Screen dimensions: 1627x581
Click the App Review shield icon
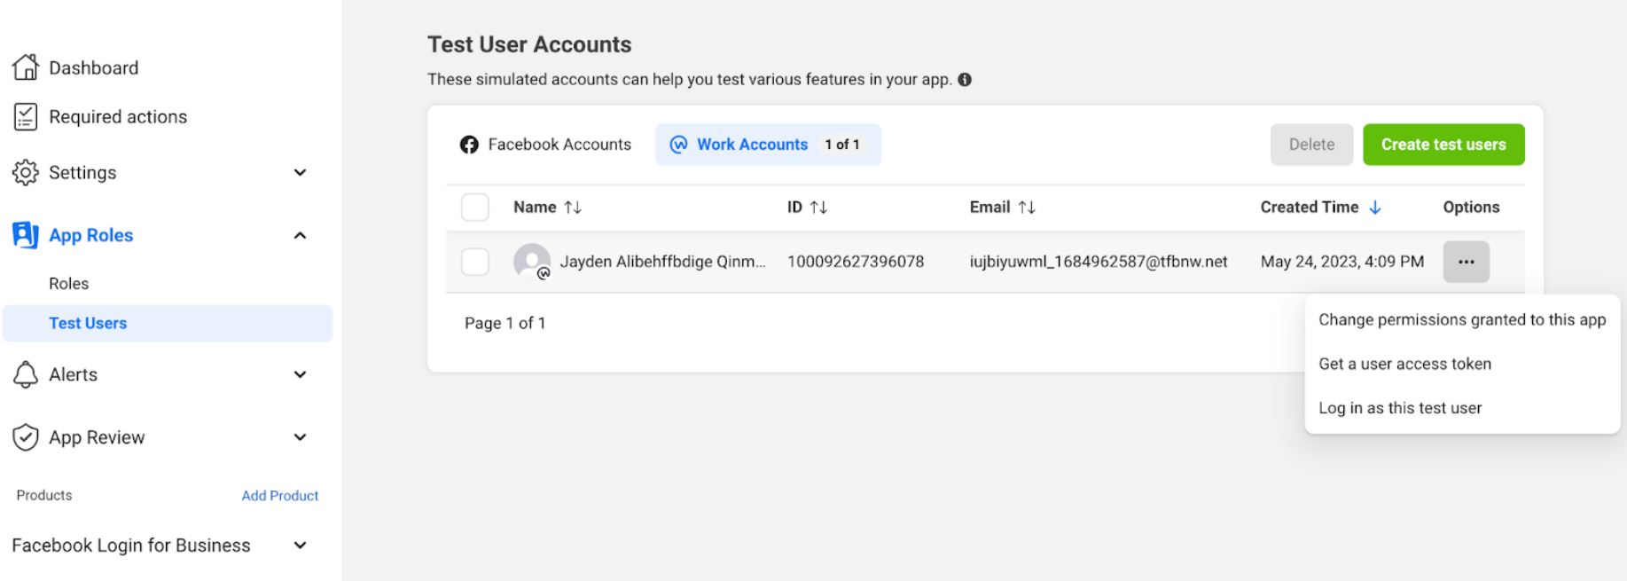click(x=26, y=437)
